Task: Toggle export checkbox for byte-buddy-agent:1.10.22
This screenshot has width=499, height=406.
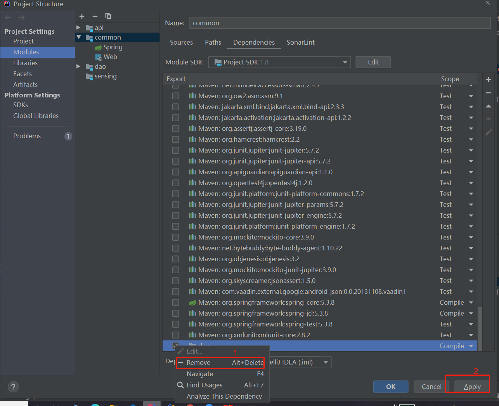Action: click(176, 248)
